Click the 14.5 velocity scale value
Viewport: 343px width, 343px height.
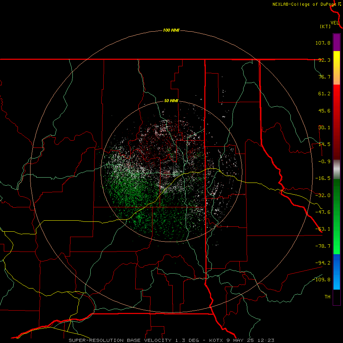coord(324,144)
